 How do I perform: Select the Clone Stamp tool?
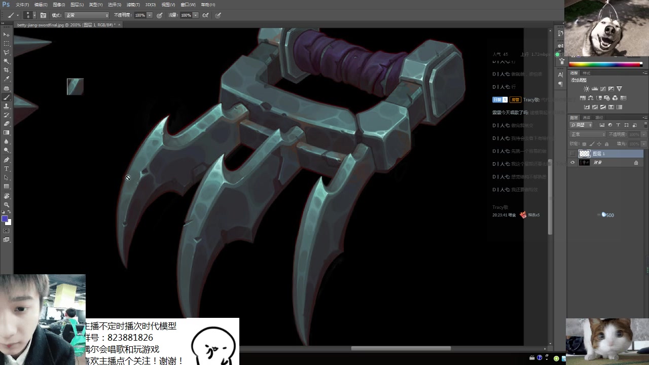coord(7,106)
